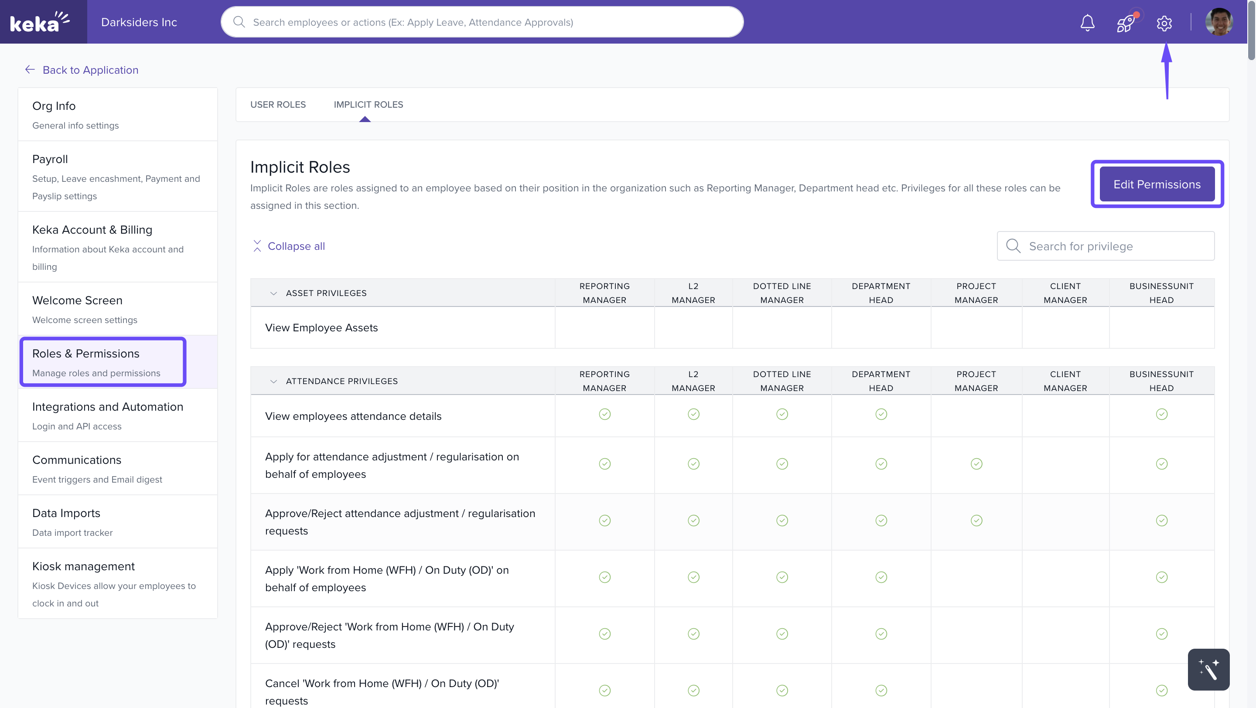Open the notifications bell icon
The width and height of the screenshot is (1256, 708).
click(x=1087, y=22)
